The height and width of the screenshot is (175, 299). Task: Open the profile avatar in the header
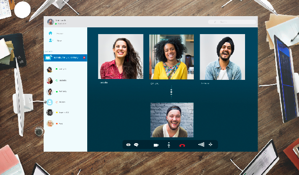point(50,22)
